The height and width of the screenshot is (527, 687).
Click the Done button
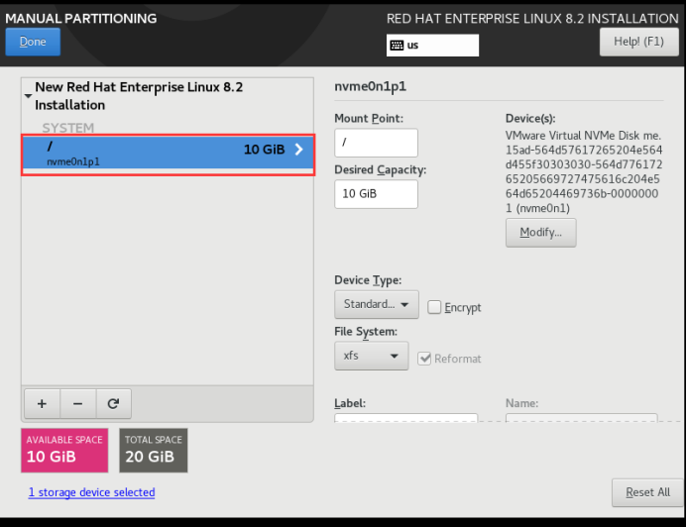pos(33,42)
